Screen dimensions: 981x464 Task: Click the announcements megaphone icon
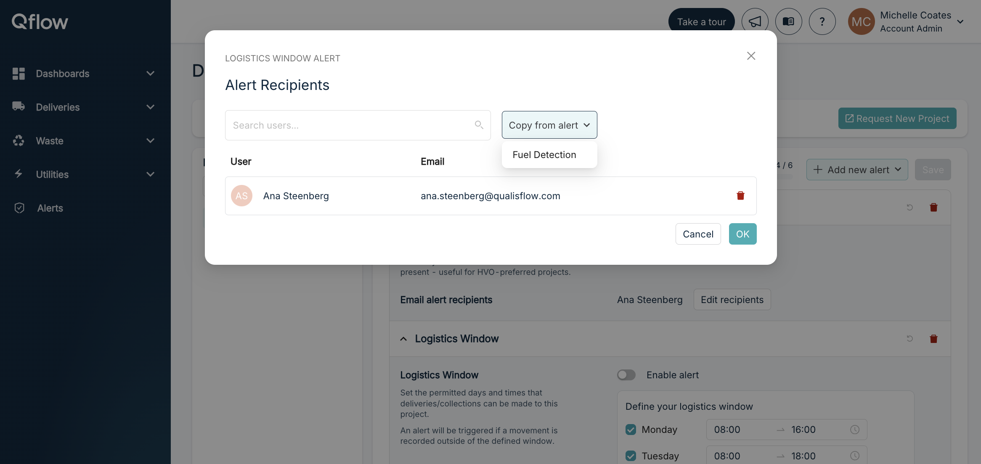[755, 21]
